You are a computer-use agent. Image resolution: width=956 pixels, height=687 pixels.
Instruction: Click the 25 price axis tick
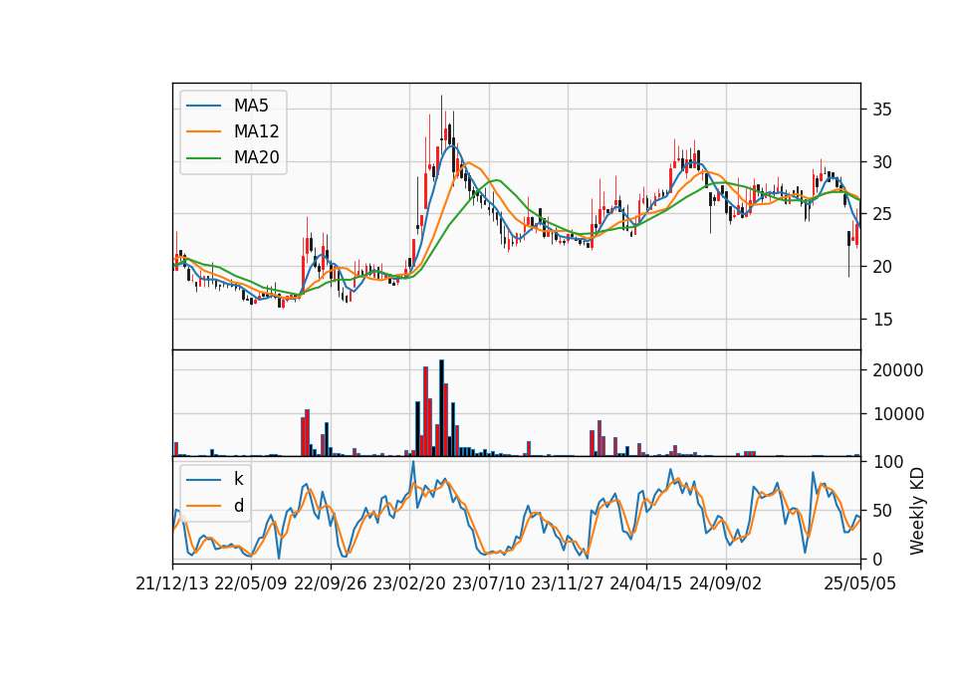click(x=881, y=215)
